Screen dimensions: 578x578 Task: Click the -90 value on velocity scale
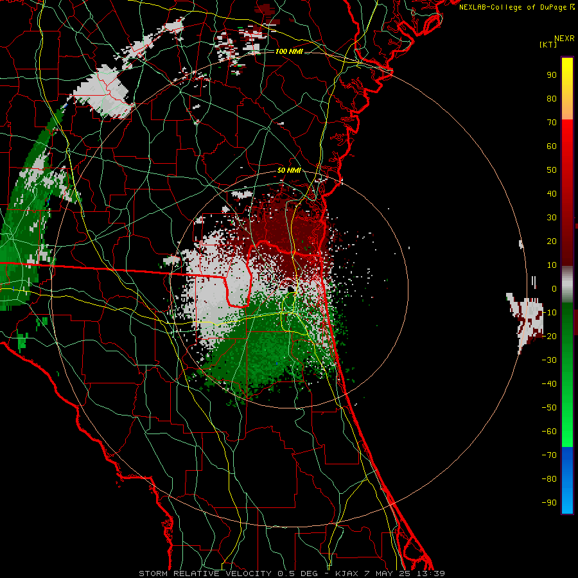(x=549, y=503)
